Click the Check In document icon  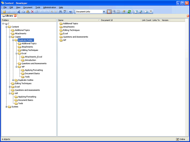[136, 12]
